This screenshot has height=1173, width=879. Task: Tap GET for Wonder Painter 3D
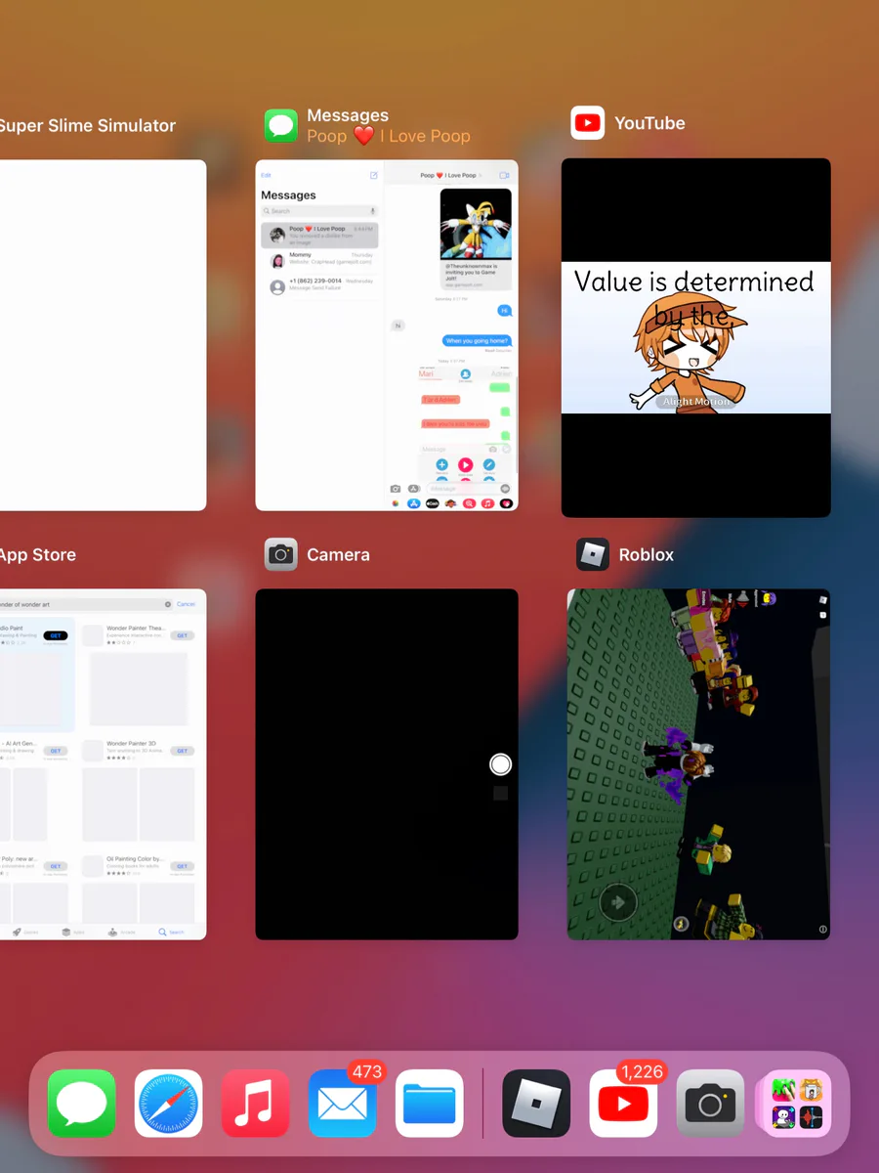(182, 751)
